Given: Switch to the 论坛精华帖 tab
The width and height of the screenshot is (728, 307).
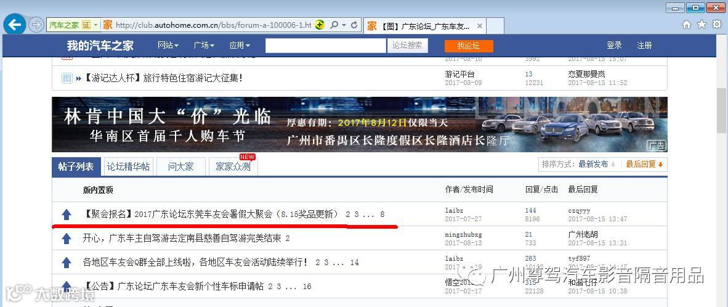Looking at the screenshot, I should [129, 166].
